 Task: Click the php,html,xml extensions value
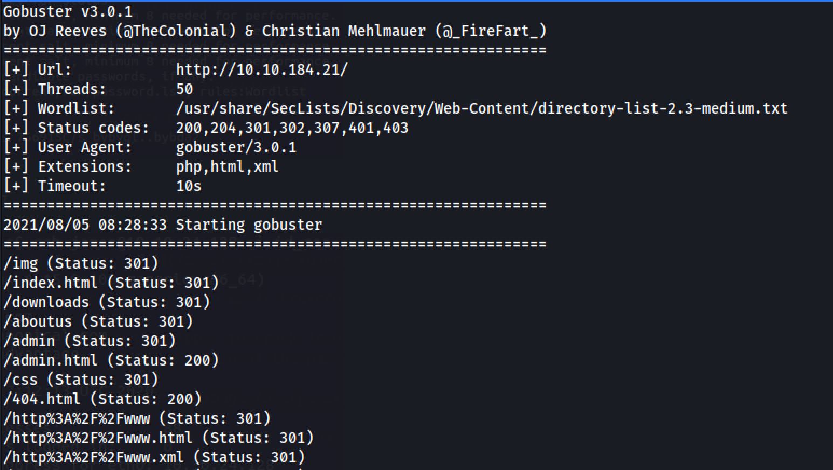point(227,166)
